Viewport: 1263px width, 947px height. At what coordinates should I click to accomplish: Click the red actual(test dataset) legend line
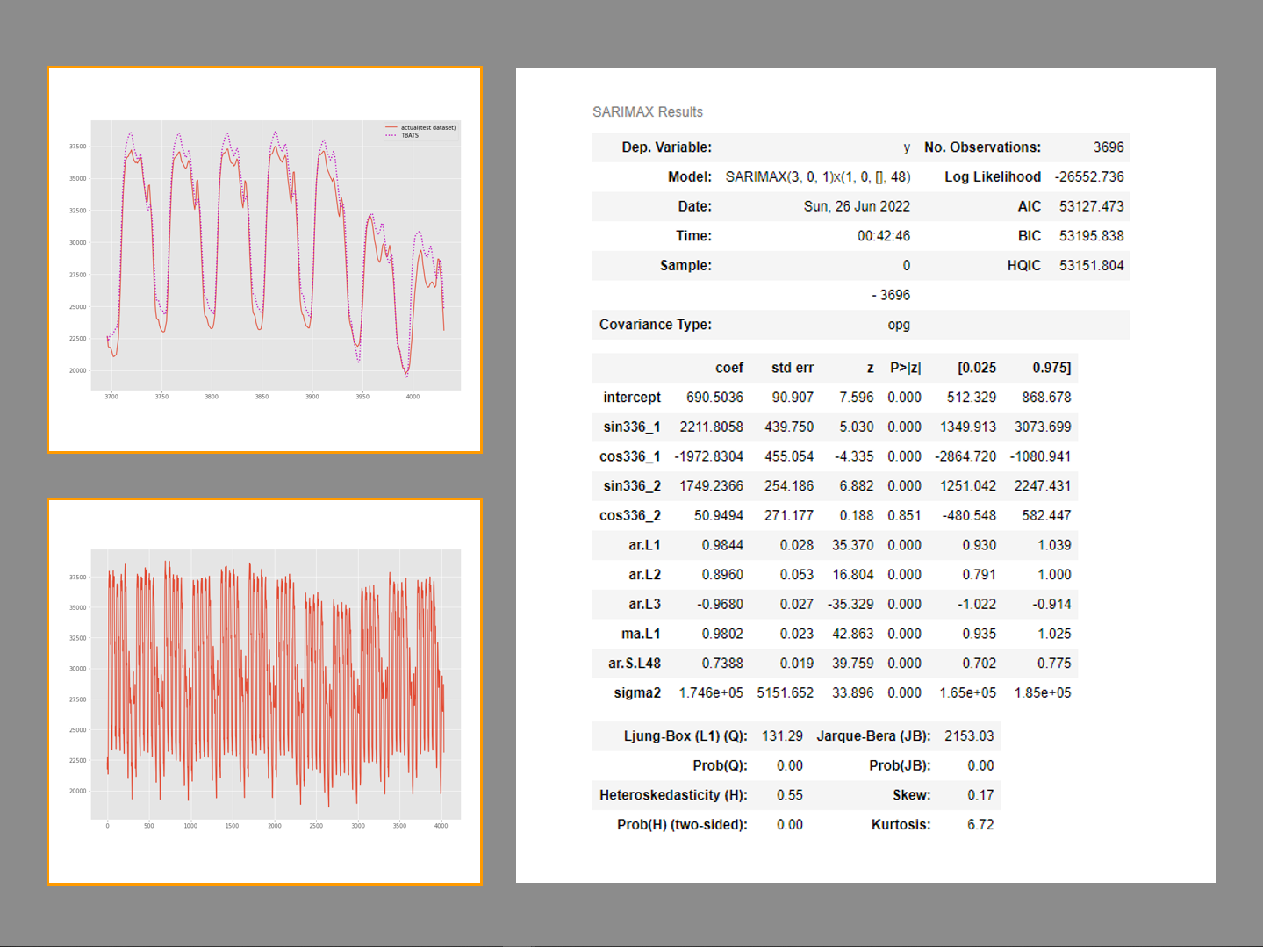[x=391, y=128]
